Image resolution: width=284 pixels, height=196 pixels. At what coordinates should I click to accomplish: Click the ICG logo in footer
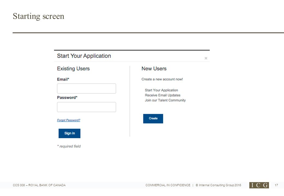[x=259, y=185]
